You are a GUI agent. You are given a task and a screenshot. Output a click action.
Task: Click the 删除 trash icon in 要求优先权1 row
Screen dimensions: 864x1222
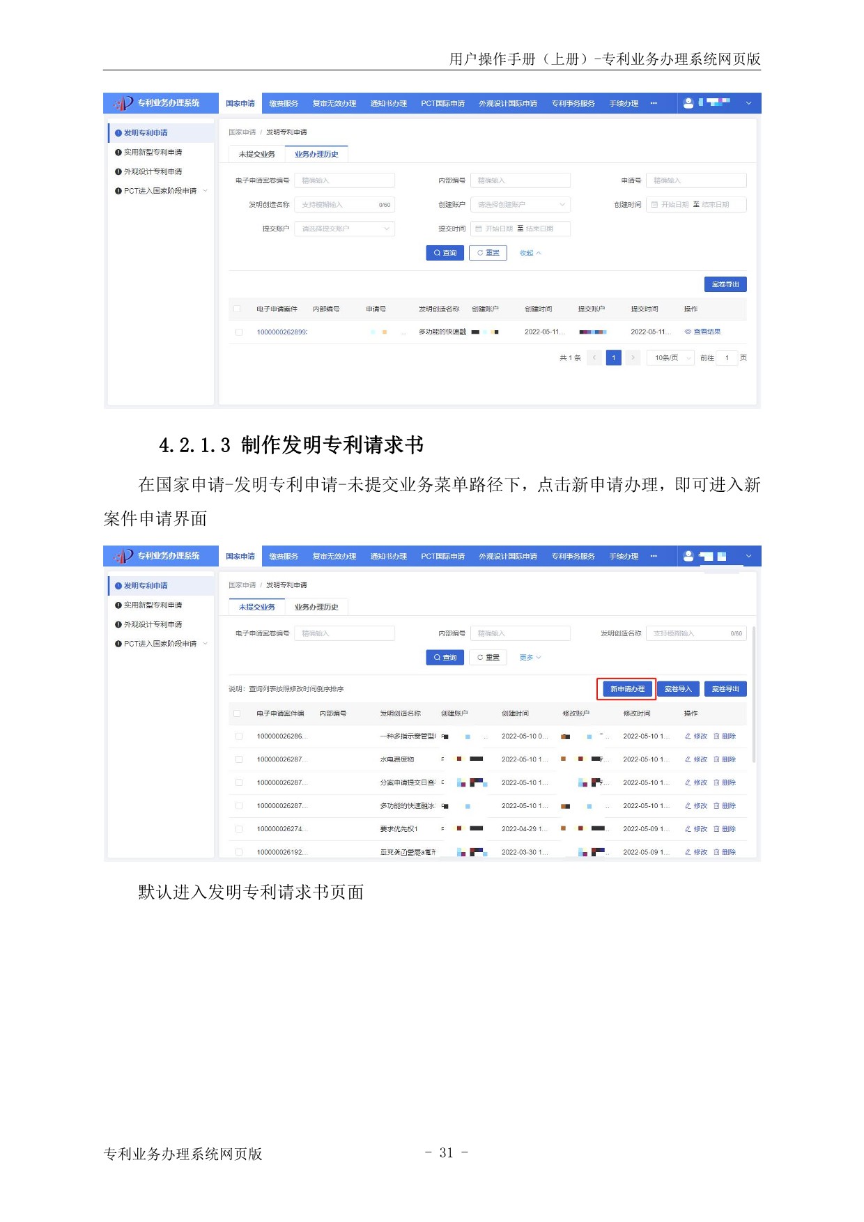[716, 829]
